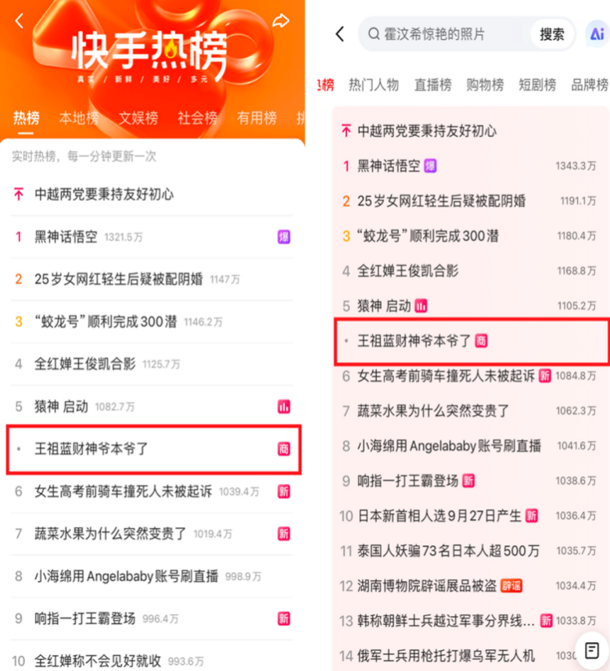
Task: Switch to the 文娱榜 tab
Action: point(138,117)
